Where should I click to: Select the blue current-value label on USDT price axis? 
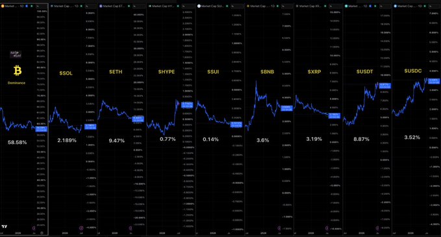coord(384,86)
